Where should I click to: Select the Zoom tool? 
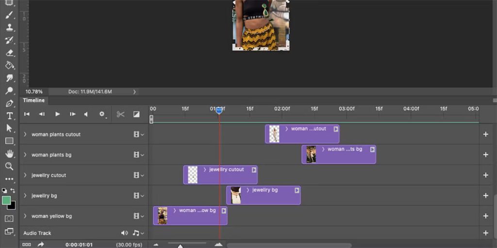(9, 166)
